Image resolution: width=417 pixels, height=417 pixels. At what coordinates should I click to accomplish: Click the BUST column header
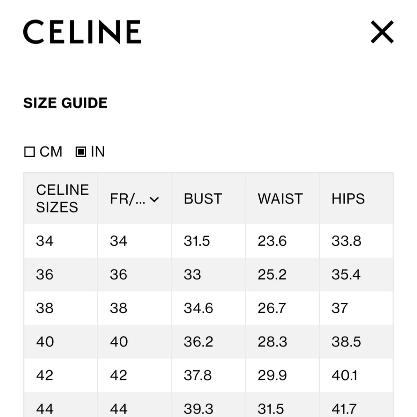pos(203,199)
